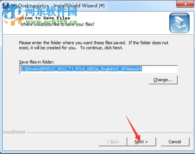Click "Where would you like to save your files?"
This screenshot has width=195, height=154.
tap(57, 24)
